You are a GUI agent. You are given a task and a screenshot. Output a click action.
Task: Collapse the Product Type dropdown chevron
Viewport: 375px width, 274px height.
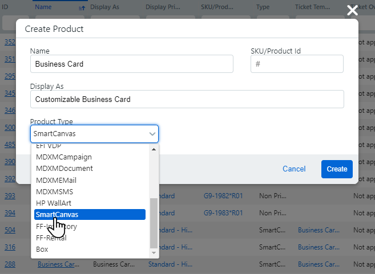pyautogui.click(x=152, y=134)
